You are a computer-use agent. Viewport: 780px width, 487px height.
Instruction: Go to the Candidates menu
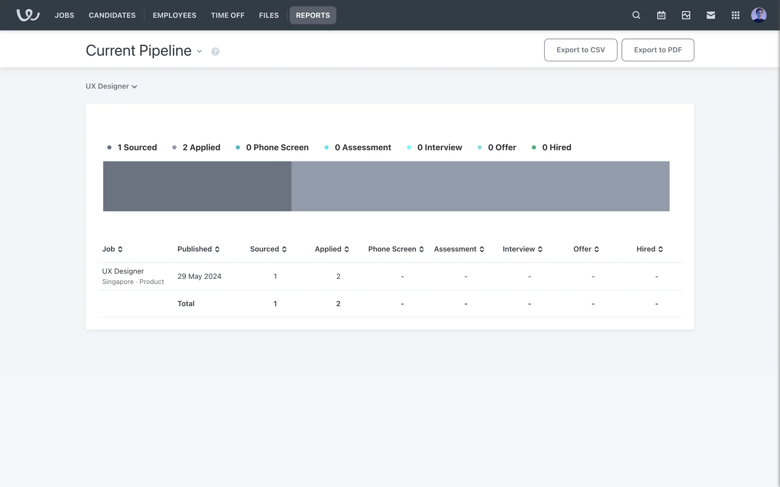(x=112, y=15)
